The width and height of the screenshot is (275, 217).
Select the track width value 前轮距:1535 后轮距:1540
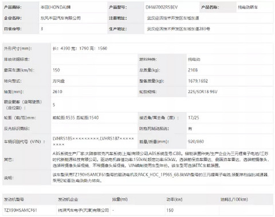(x=76, y=118)
